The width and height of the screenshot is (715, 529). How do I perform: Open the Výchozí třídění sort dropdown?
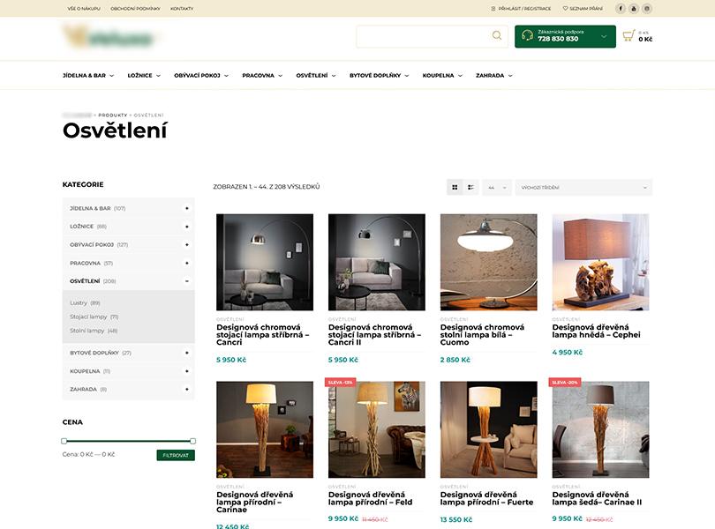tap(583, 187)
